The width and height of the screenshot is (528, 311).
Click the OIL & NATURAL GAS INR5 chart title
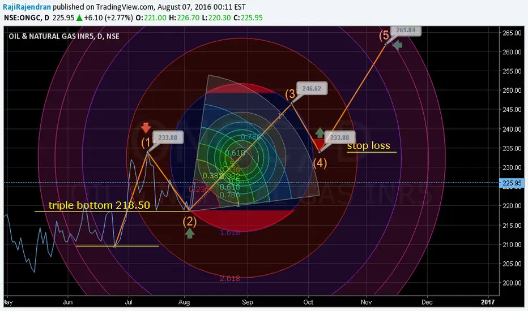coord(64,36)
